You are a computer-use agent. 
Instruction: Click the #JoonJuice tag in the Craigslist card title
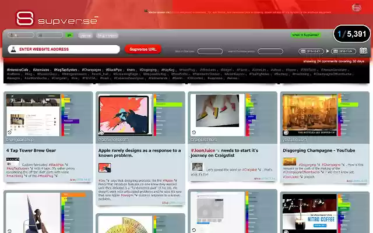(x=203, y=150)
